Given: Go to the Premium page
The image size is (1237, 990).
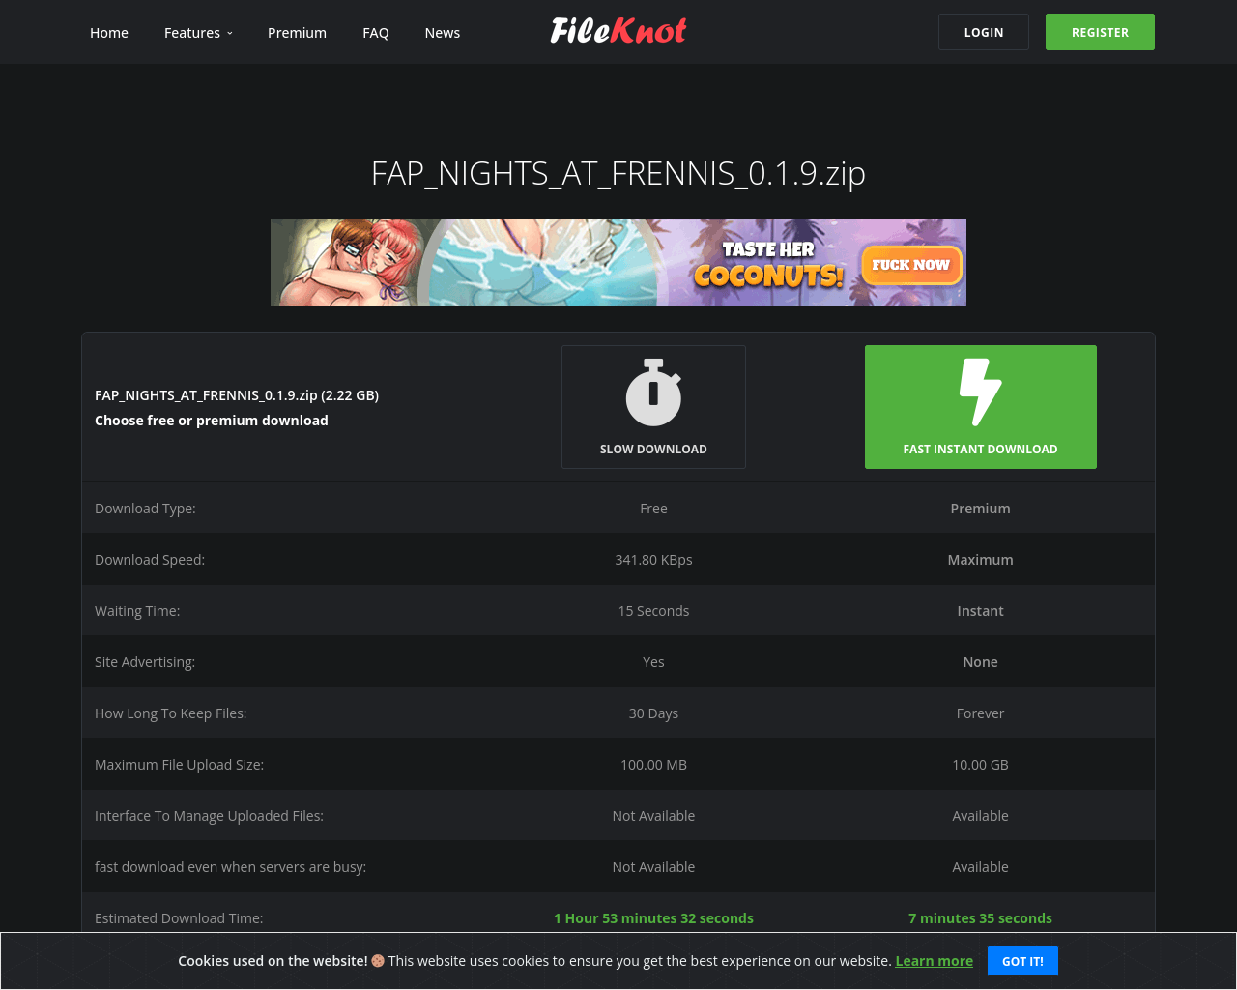Looking at the screenshot, I should (297, 33).
